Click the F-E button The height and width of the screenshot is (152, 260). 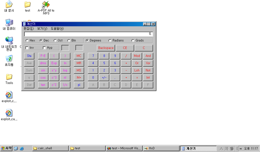tap(43, 56)
